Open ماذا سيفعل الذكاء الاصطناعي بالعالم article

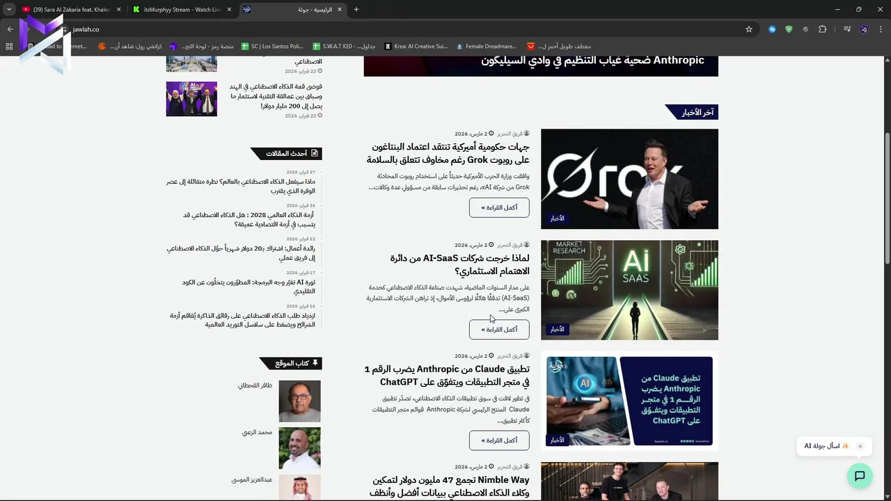[241, 186]
